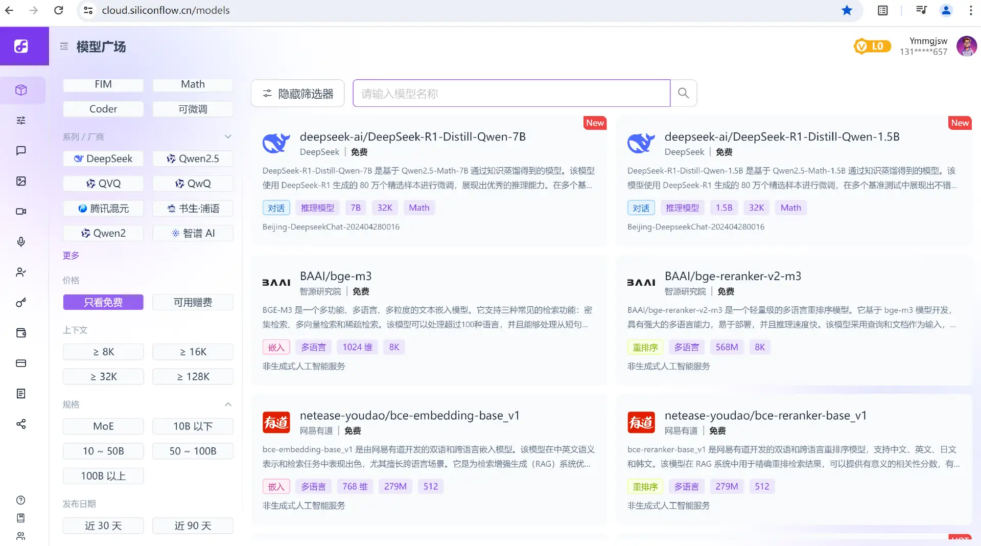Viewport: 981px width, 546px height.
Task: Toggle the Math filter tag
Action: click(x=193, y=84)
